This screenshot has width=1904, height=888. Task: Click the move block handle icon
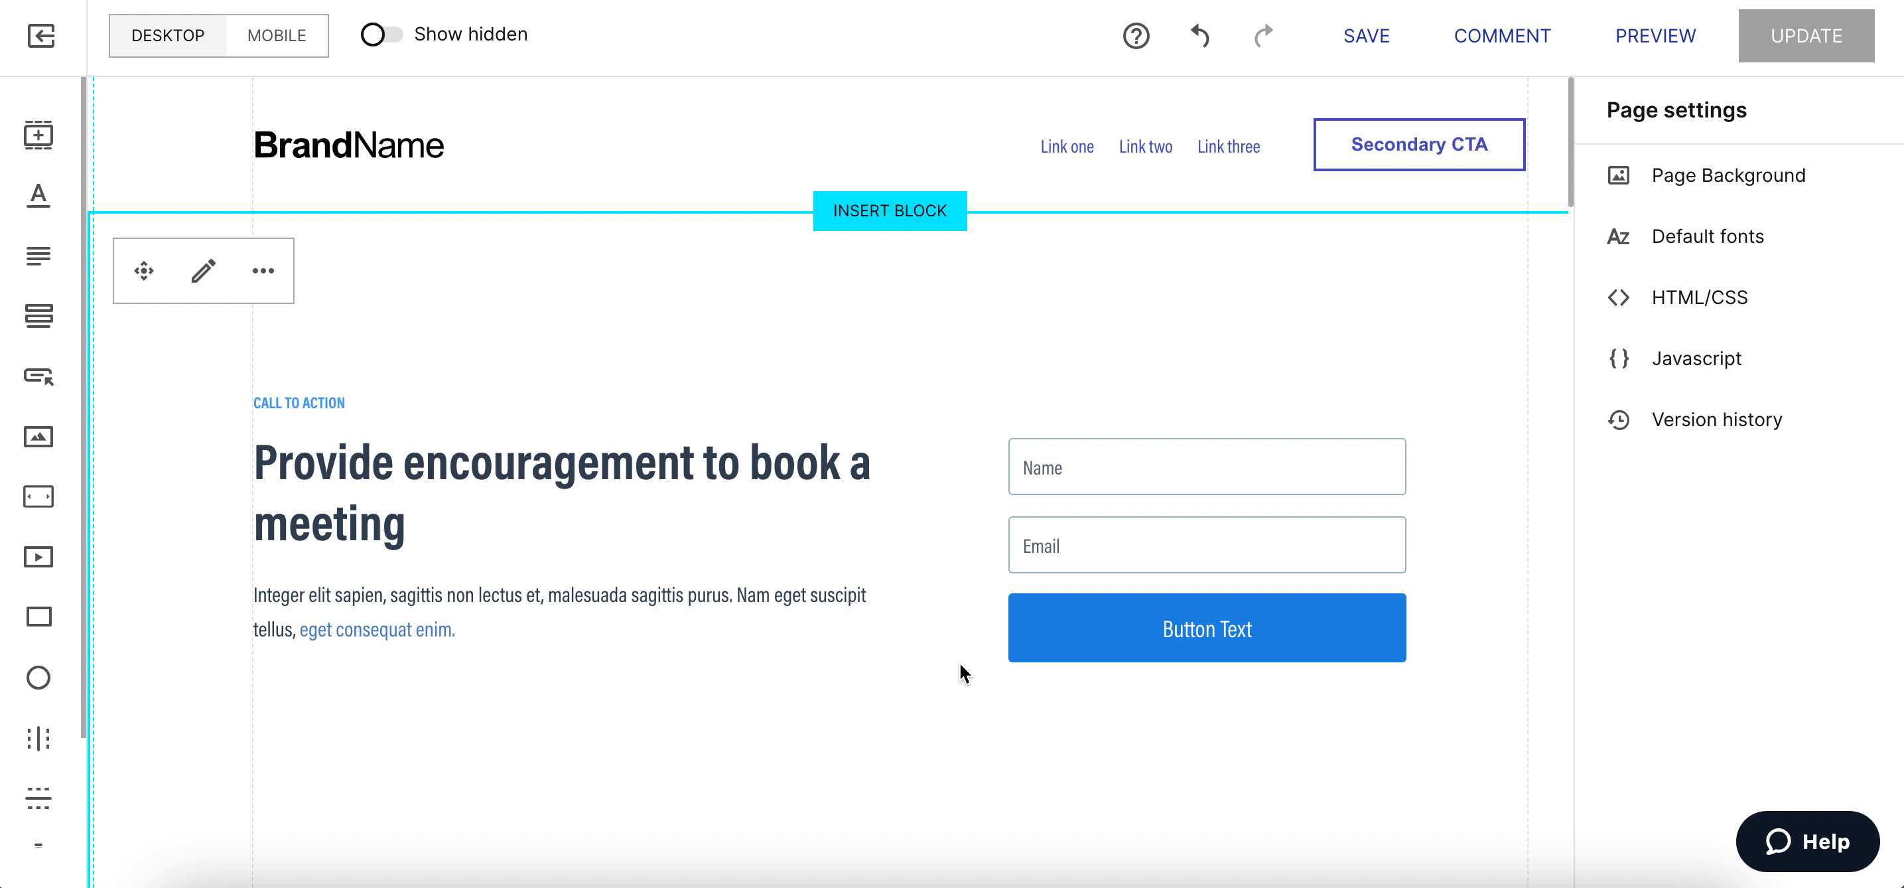click(x=144, y=271)
